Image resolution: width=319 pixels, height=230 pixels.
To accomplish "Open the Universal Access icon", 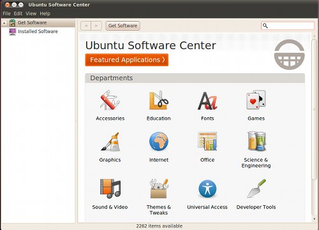I will coord(207,189).
